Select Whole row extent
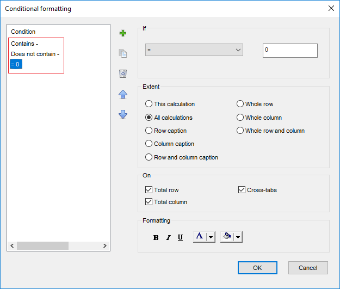Viewport: 340px width, 289px height. (255, 104)
